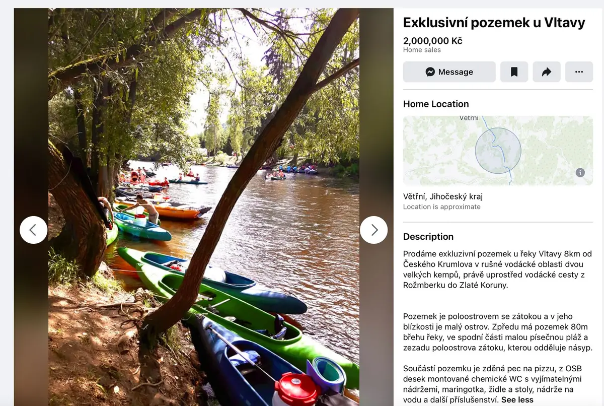Click the Home Location section heading
This screenshot has width=604, height=406.
(x=436, y=104)
